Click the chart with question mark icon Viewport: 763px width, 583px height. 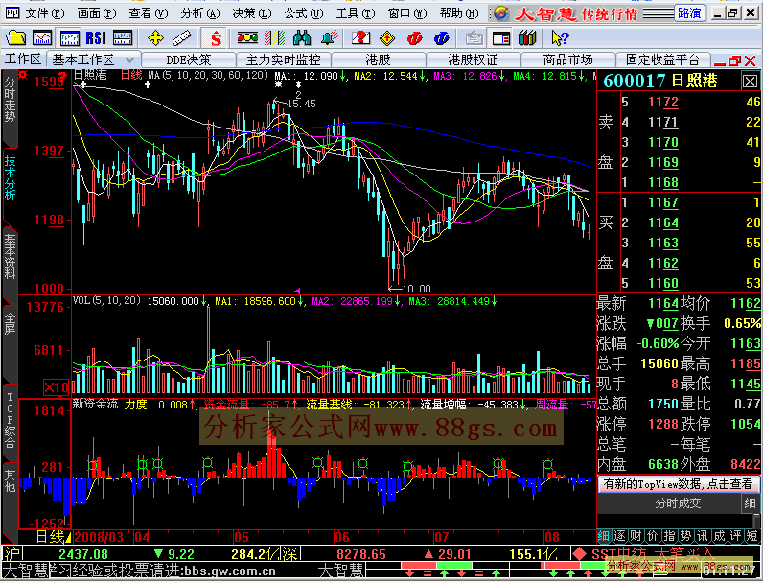click(x=360, y=37)
